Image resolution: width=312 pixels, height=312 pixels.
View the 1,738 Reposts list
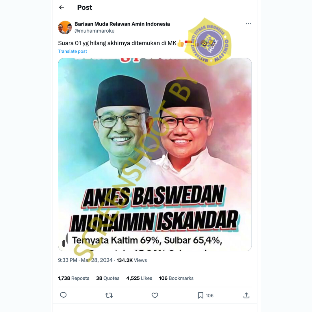74,278
